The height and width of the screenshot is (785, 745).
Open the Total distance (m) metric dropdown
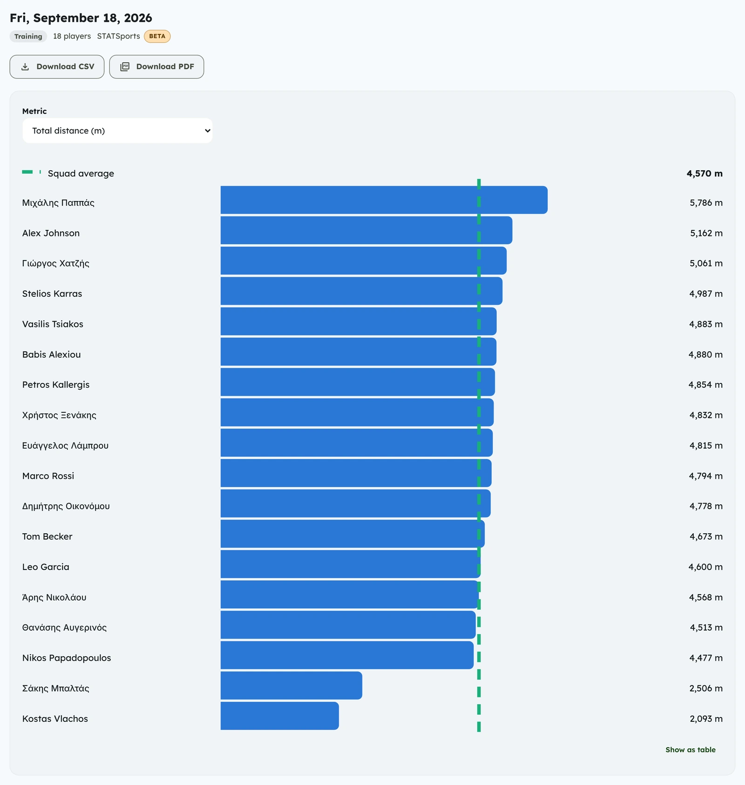pyautogui.click(x=117, y=131)
